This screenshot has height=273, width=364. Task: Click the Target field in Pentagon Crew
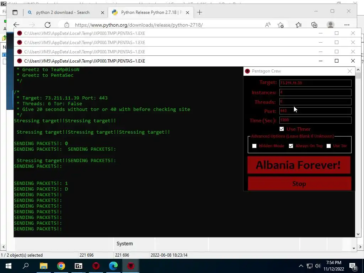tap(315, 83)
